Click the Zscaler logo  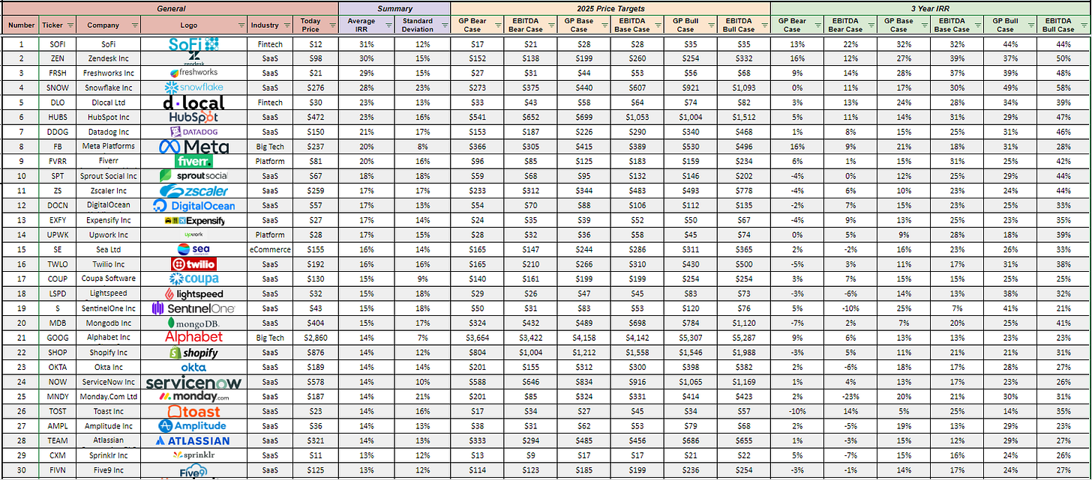tap(194, 190)
